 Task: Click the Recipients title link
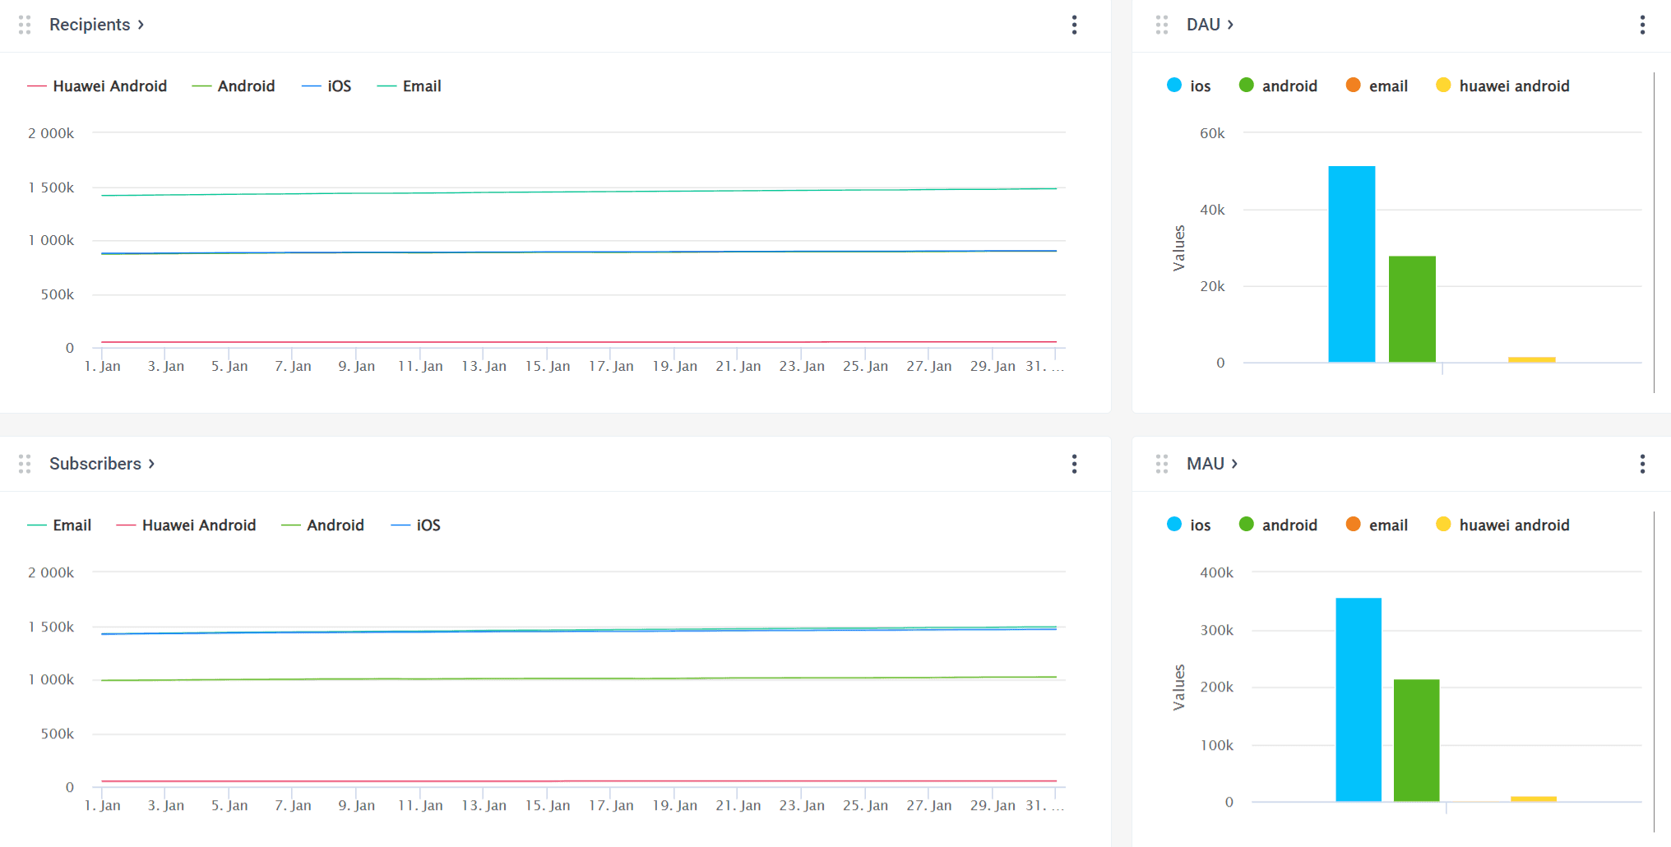(x=91, y=25)
